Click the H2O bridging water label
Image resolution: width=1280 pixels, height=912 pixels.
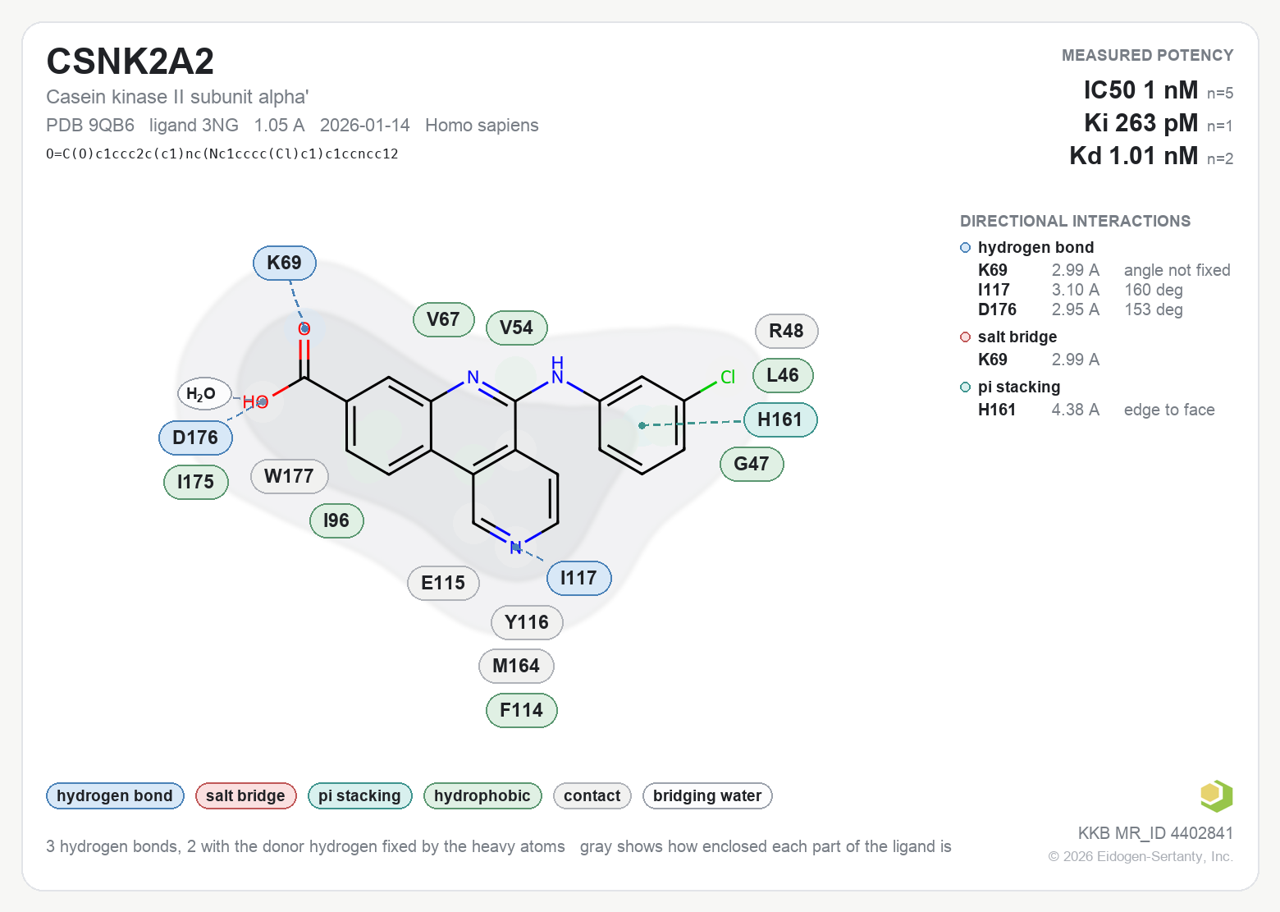[203, 394]
